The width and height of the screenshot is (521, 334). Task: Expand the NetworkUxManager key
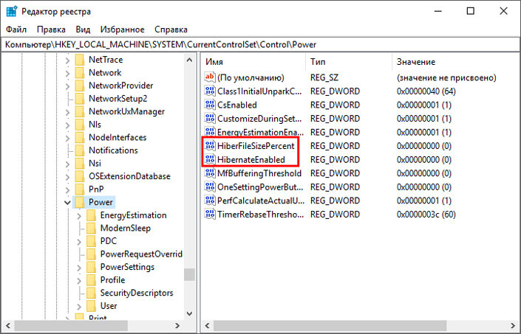click(67, 112)
